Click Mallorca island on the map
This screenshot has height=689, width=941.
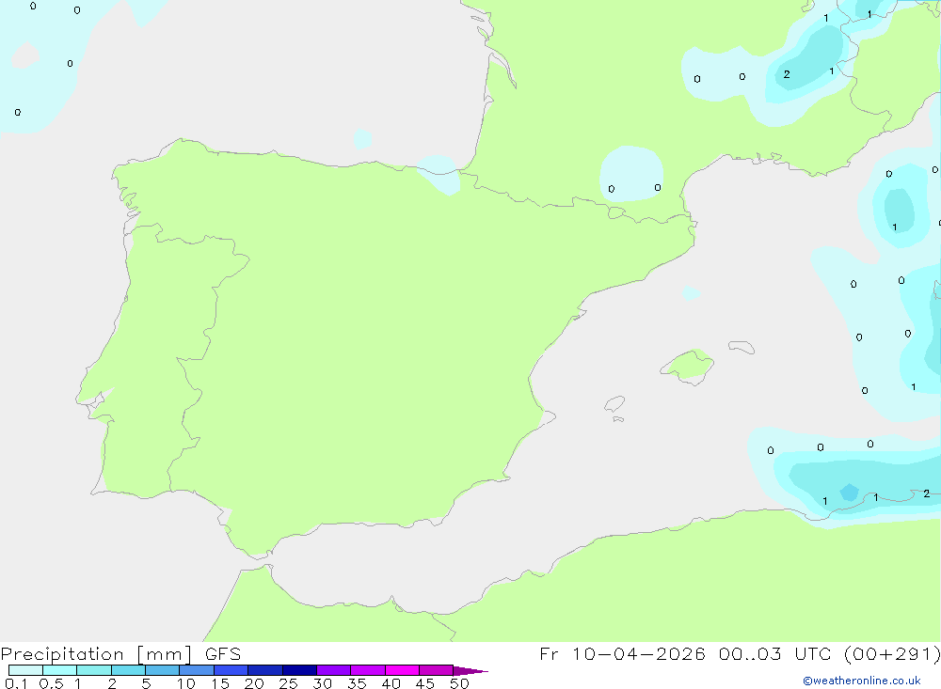coord(687,366)
